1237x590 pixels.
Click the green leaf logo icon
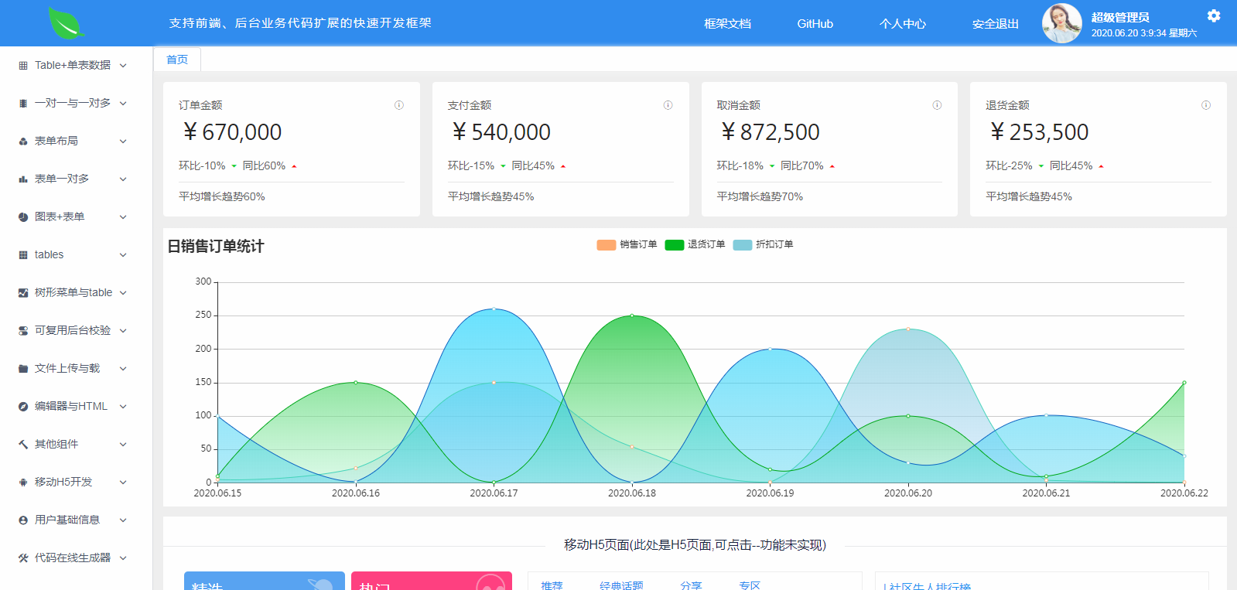66,22
